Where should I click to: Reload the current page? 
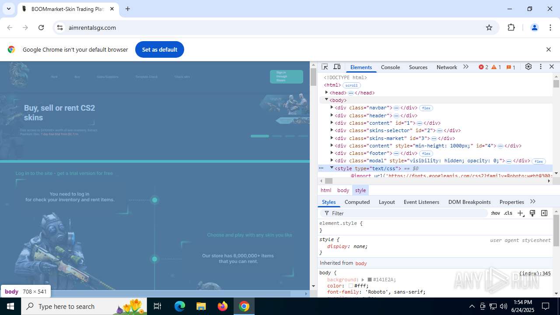click(x=41, y=28)
